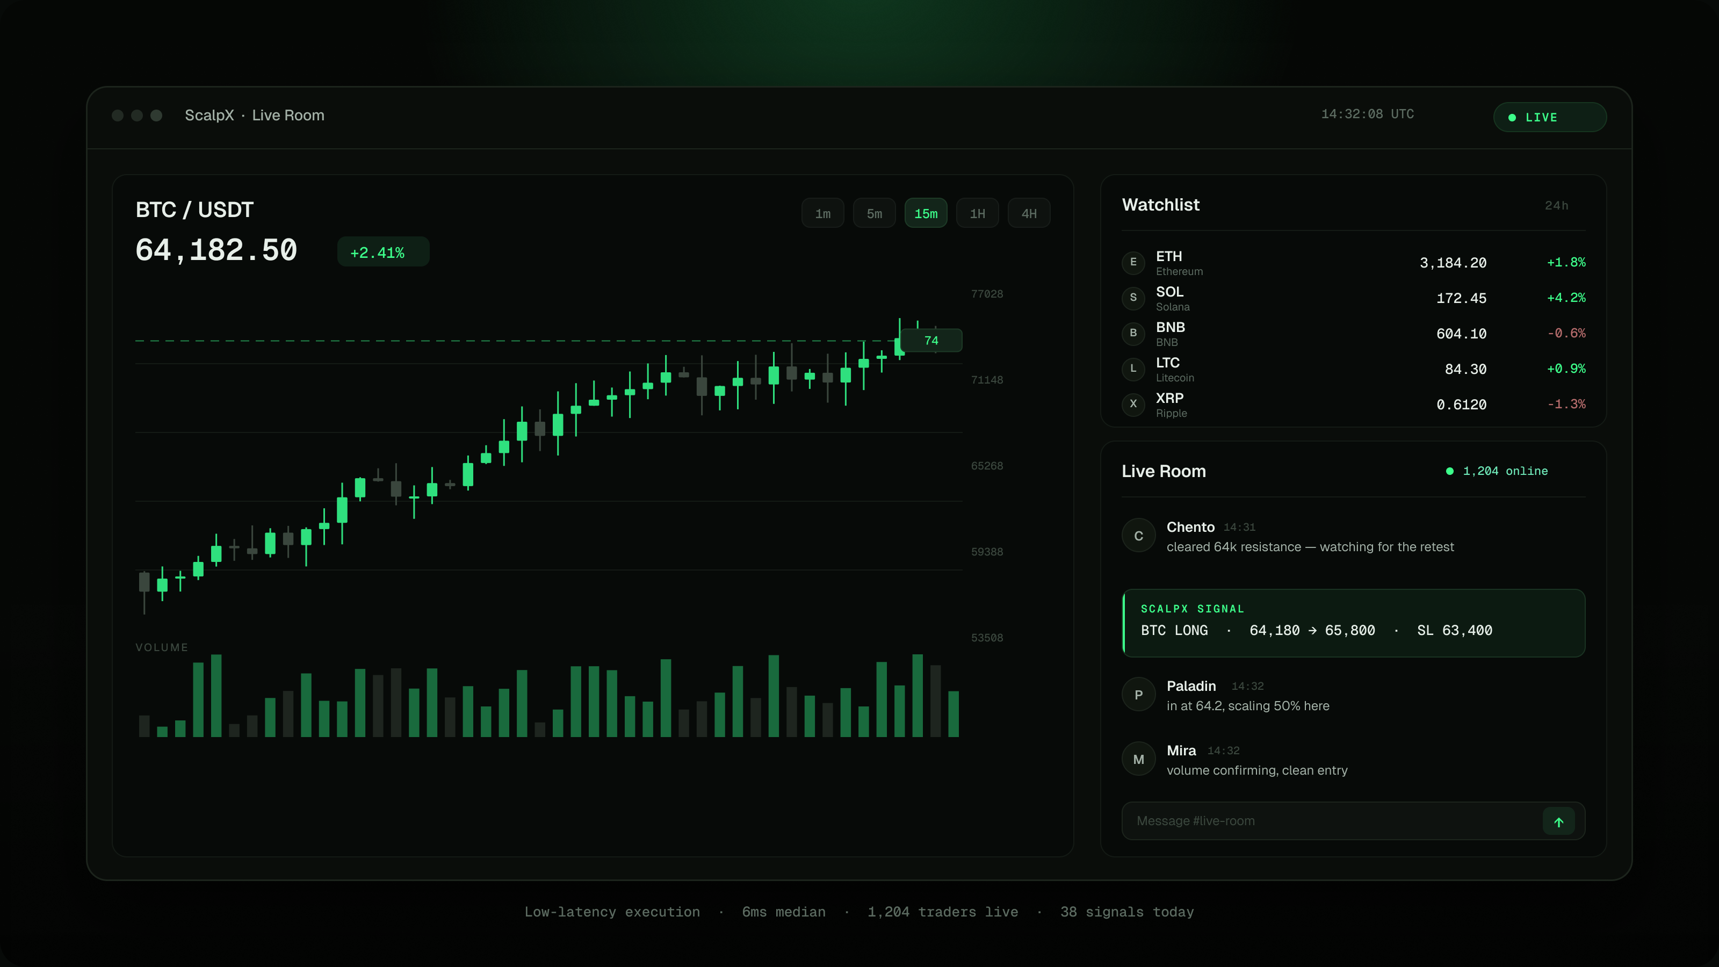This screenshot has width=1719, height=967.
Task: Click the 14:32:08 UTC clock
Action: pos(1367,114)
